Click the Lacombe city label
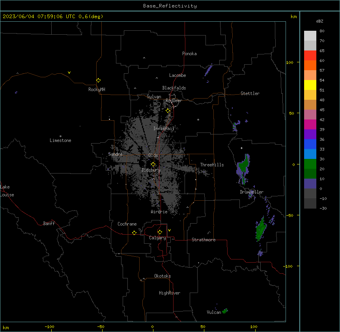The image size is (340, 332). click(x=177, y=75)
